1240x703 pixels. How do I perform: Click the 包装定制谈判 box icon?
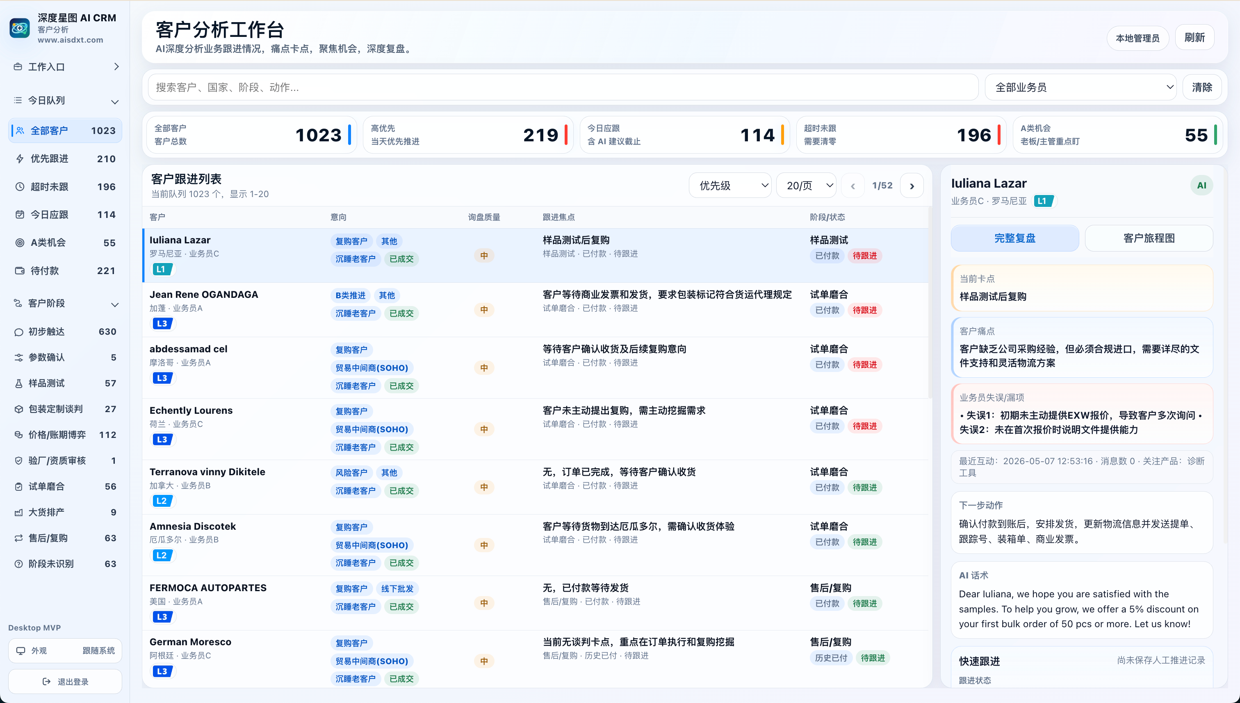click(18, 409)
